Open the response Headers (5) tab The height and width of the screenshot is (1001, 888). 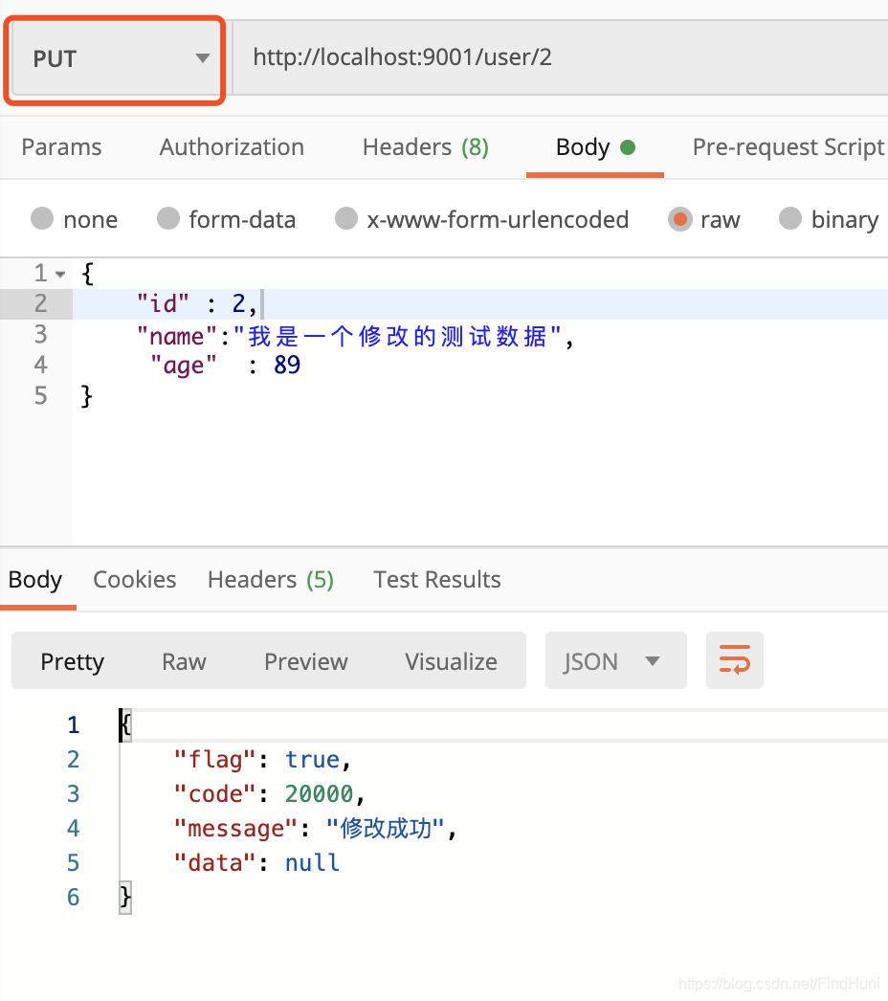[x=271, y=580]
